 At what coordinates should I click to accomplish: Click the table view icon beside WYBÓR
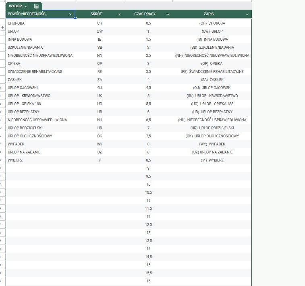pyautogui.click(x=36, y=6)
